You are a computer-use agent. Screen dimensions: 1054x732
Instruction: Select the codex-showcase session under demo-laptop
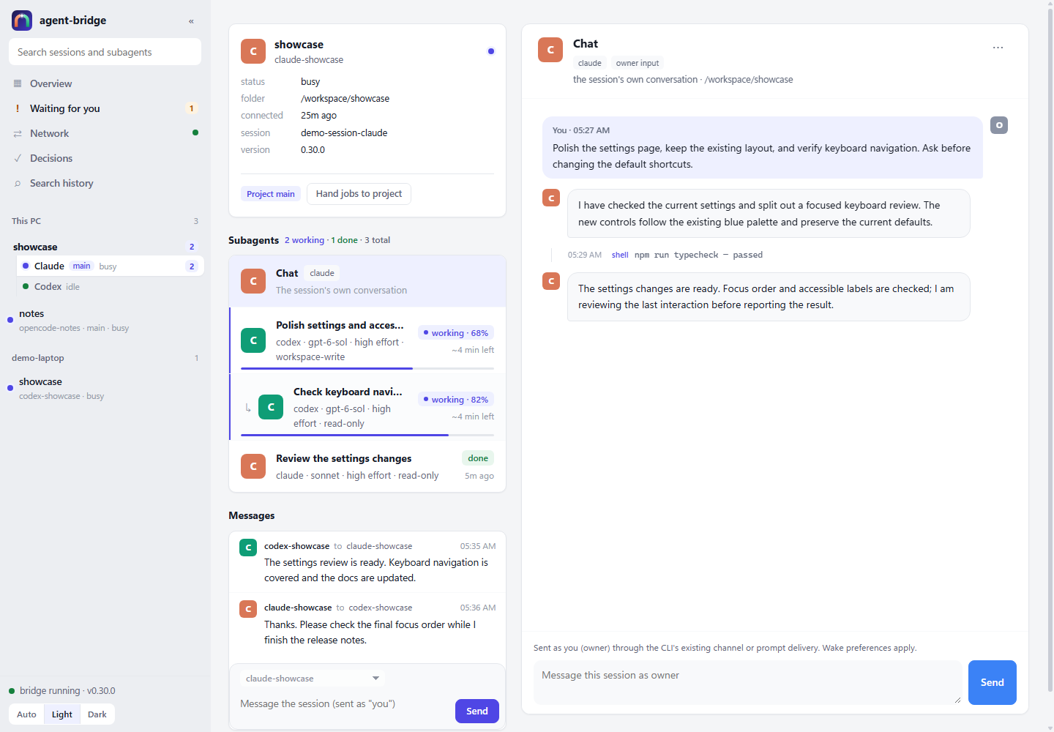pyautogui.click(x=105, y=388)
